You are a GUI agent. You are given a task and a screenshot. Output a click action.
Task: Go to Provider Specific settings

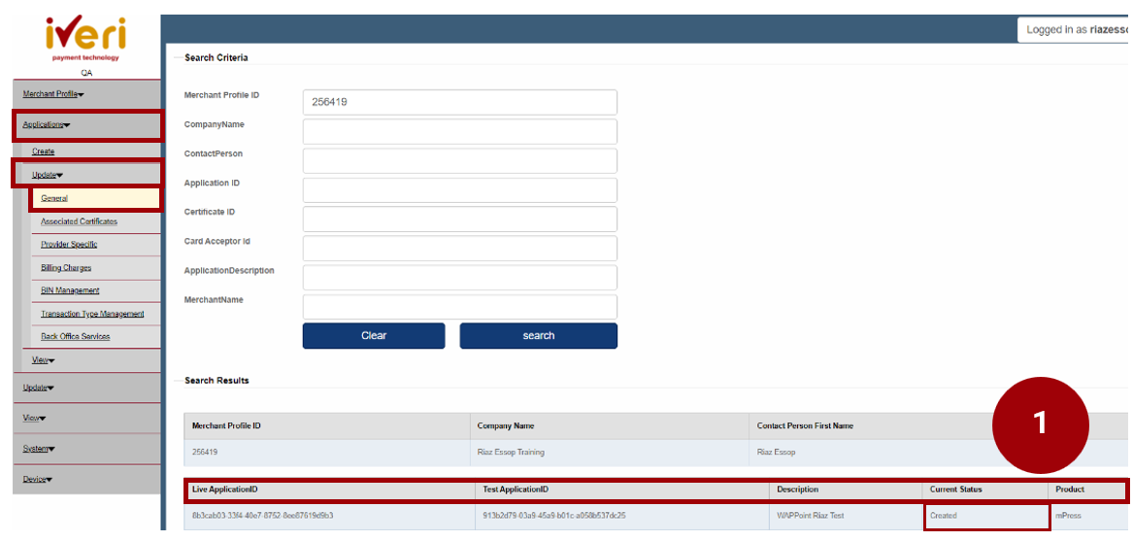[69, 245]
